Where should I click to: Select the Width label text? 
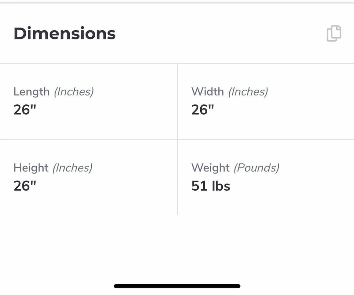point(207,91)
